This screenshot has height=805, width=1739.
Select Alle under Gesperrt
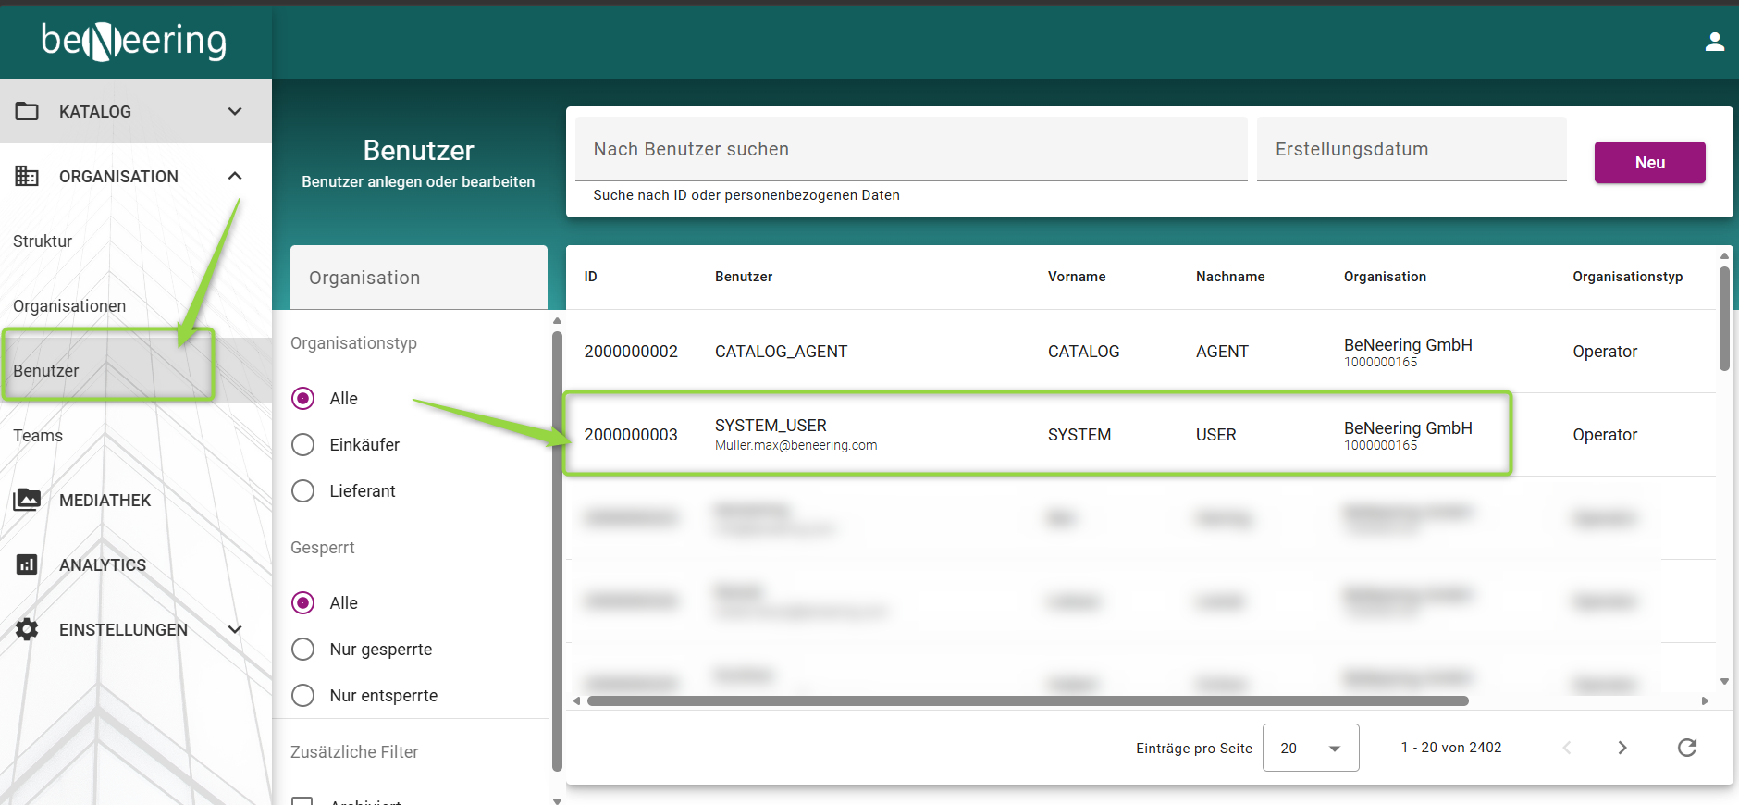(x=302, y=602)
